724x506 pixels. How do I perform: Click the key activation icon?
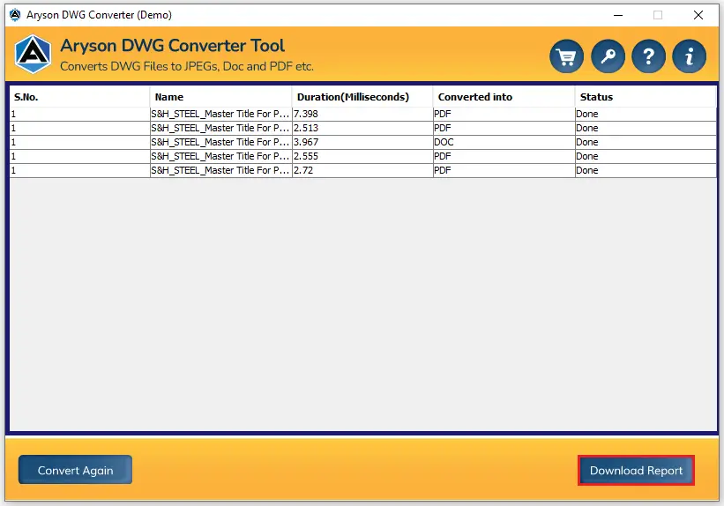tap(608, 56)
